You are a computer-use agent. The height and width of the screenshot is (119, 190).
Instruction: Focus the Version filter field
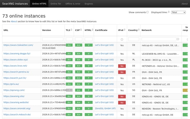[x=53, y=39]
